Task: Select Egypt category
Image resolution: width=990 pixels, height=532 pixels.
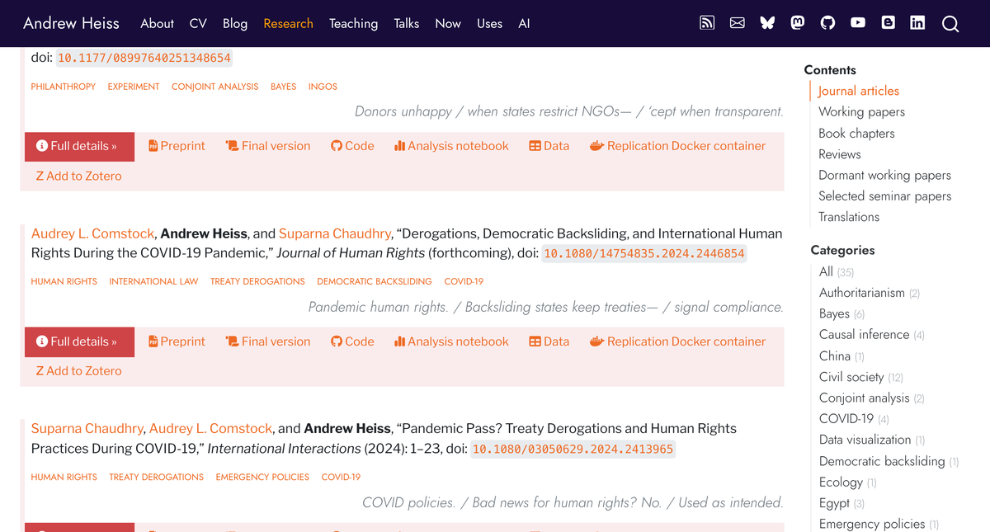Action: (841, 503)
